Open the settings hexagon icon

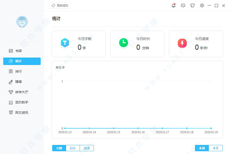click(202, 6)
